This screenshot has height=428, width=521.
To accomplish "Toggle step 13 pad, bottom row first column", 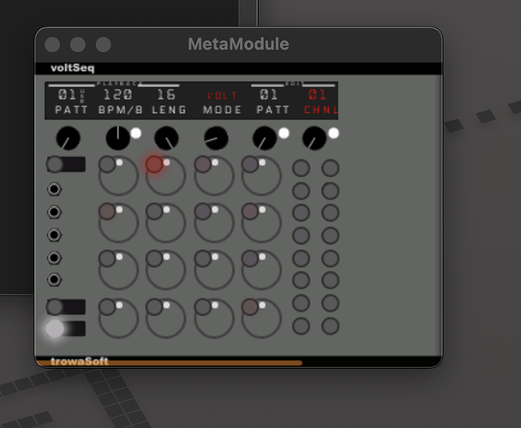I will coord(107,306).
